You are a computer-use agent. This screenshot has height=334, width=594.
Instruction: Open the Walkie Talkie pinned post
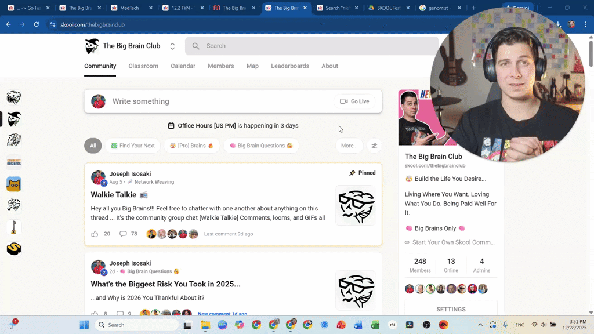[114, 195]
